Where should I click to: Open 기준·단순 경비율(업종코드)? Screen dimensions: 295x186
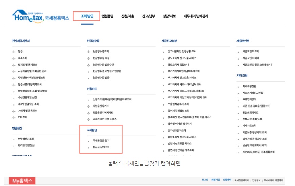[256, 106]
